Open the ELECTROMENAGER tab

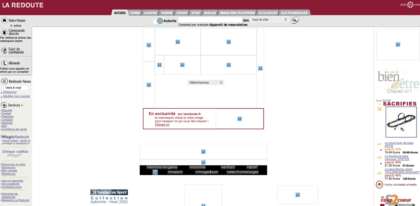(x=294, y=13)
